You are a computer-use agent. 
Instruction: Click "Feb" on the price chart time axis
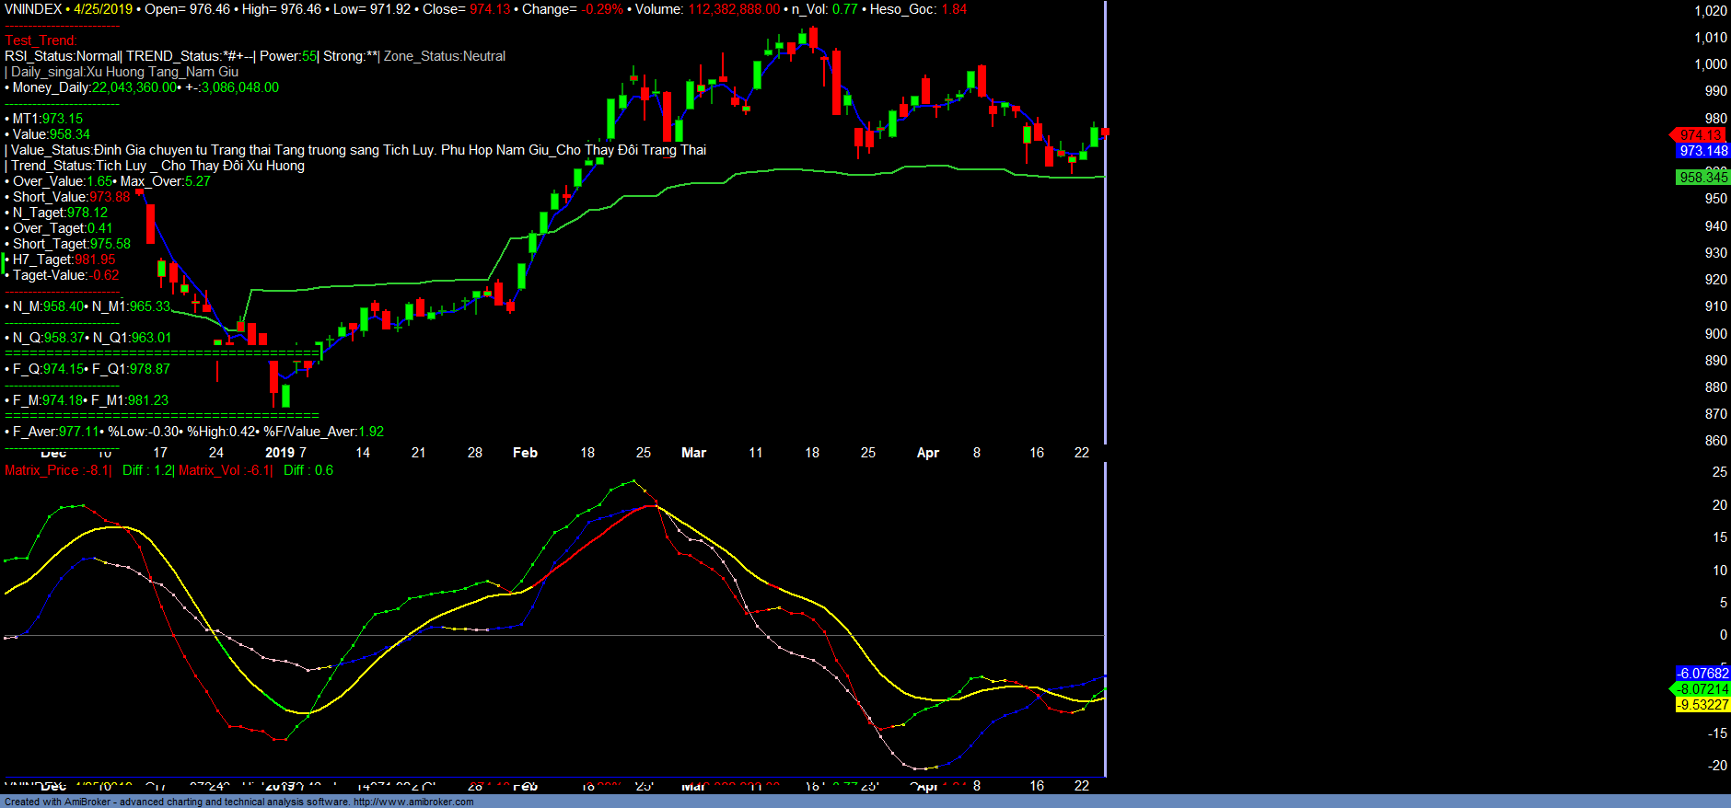[525, 453]
